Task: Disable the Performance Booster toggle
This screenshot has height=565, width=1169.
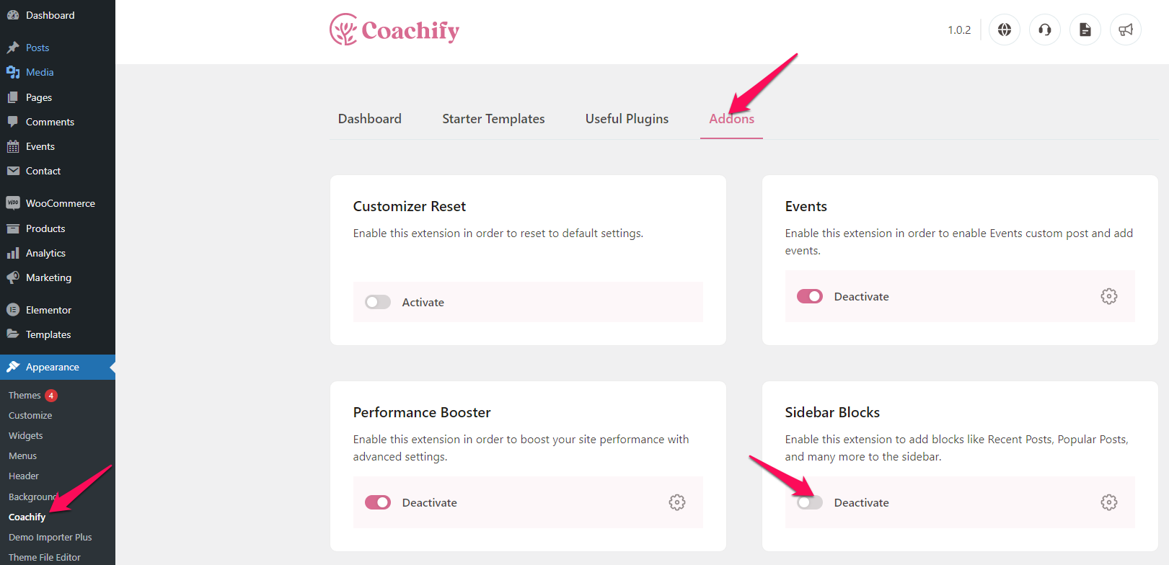Action: [377, 502]
